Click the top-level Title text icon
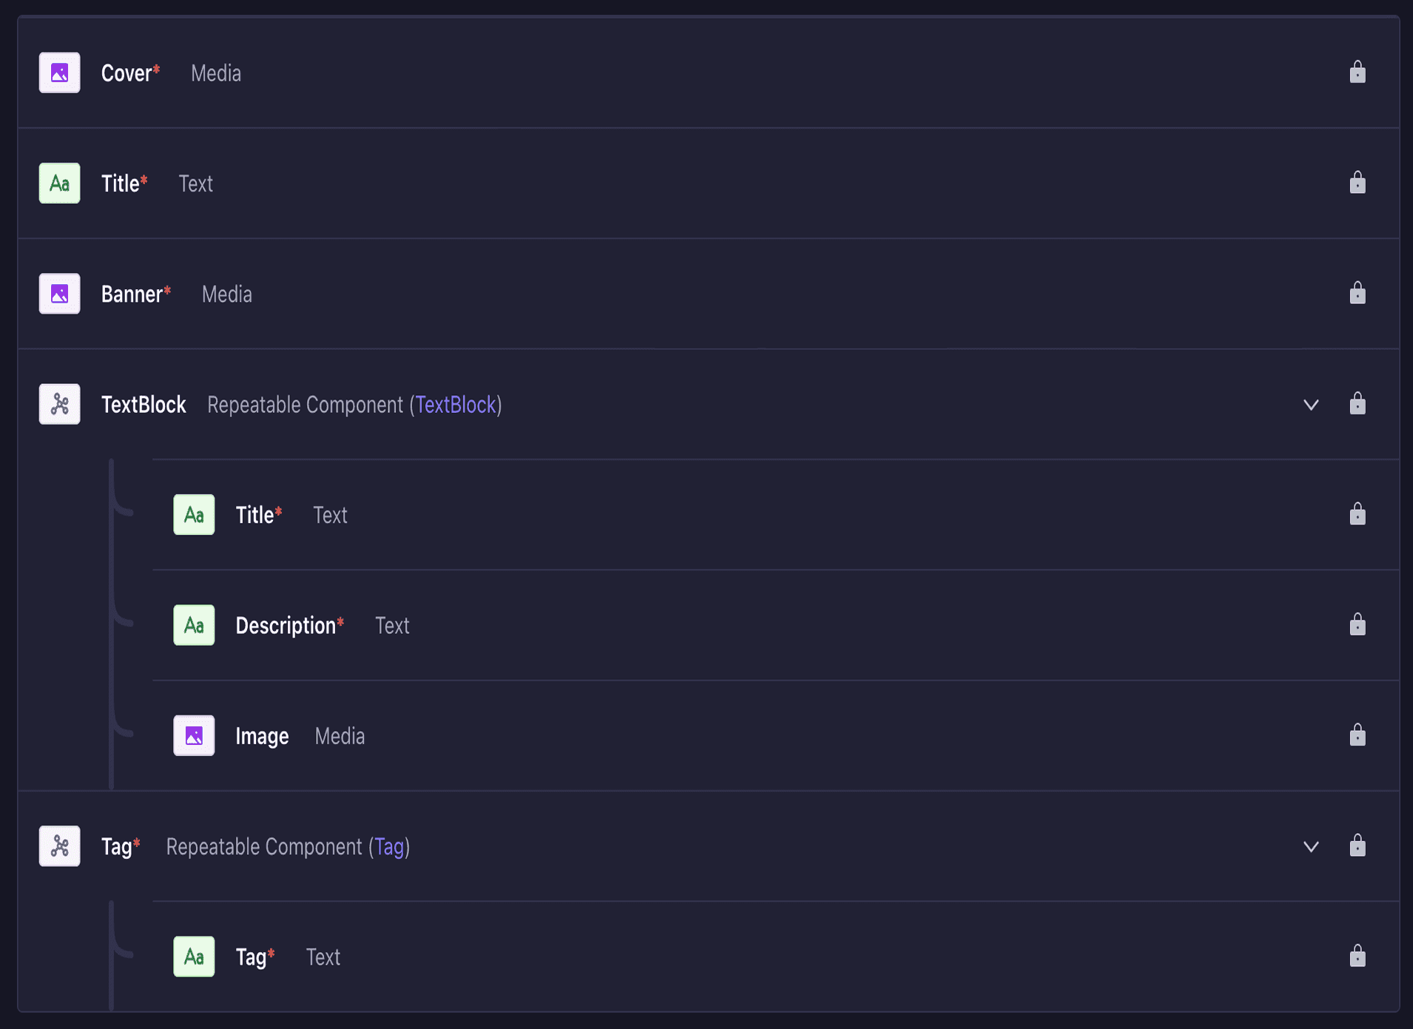The image size is (1413, 1029). pyautogui.click(x=59, y=183)
